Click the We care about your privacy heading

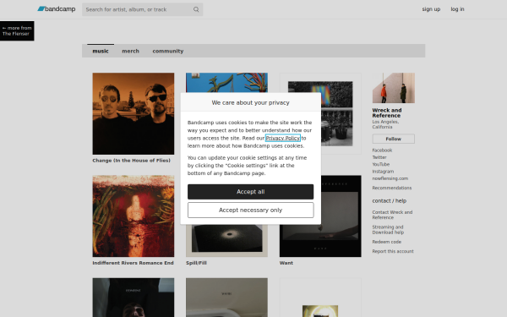251,102
